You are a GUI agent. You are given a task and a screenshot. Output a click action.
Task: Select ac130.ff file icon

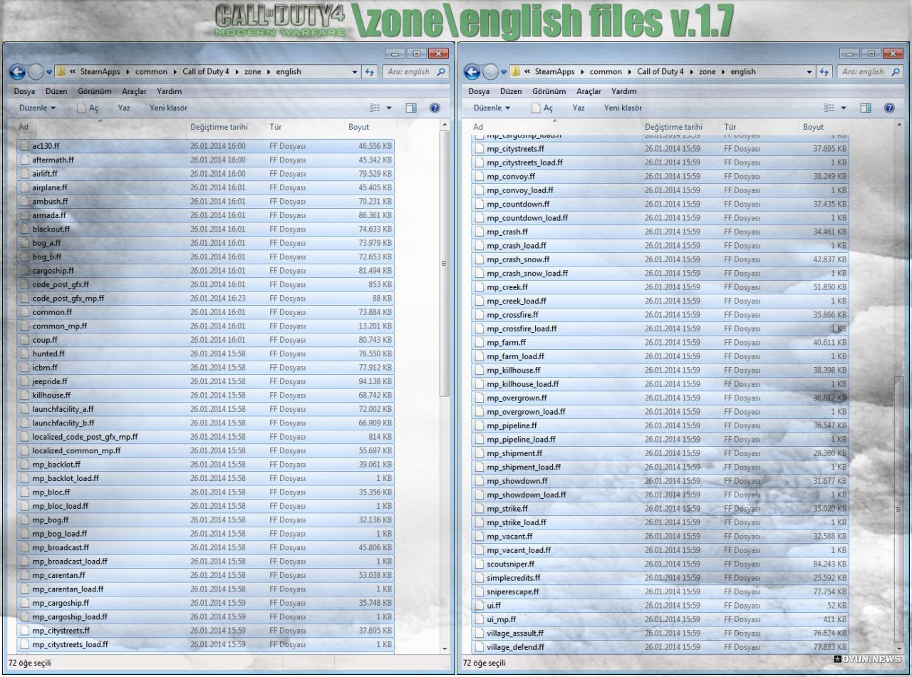pos(25,146)
